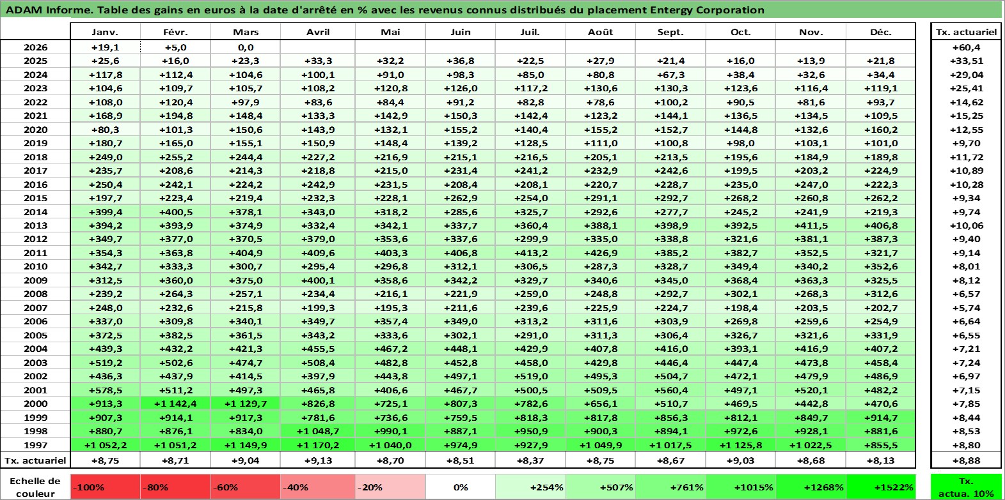Click the +8,88 overall actuarial rate cell
This screenshot has height=500, width=1005.
click(966, 460)
